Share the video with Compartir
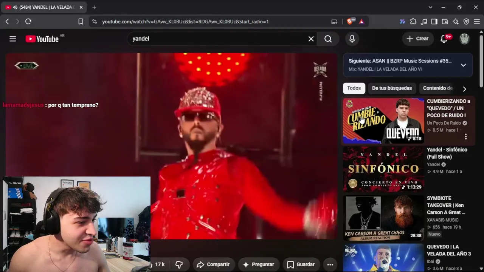The width and height of the screenshot is (484, 272). tap(213, 264)
